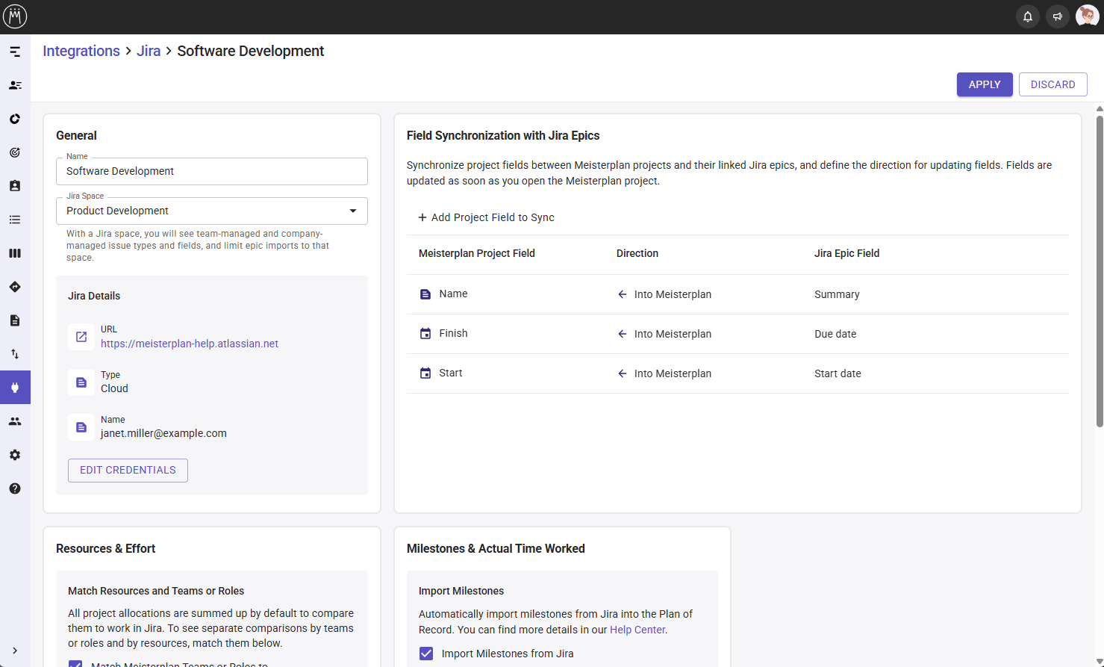Click the calendar icon of the Finish row

tap(425, 334)
